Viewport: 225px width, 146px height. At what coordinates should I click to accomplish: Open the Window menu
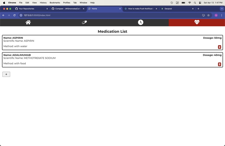click(83, 3)
